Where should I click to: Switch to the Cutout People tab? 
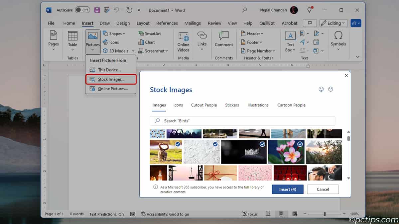204,105
